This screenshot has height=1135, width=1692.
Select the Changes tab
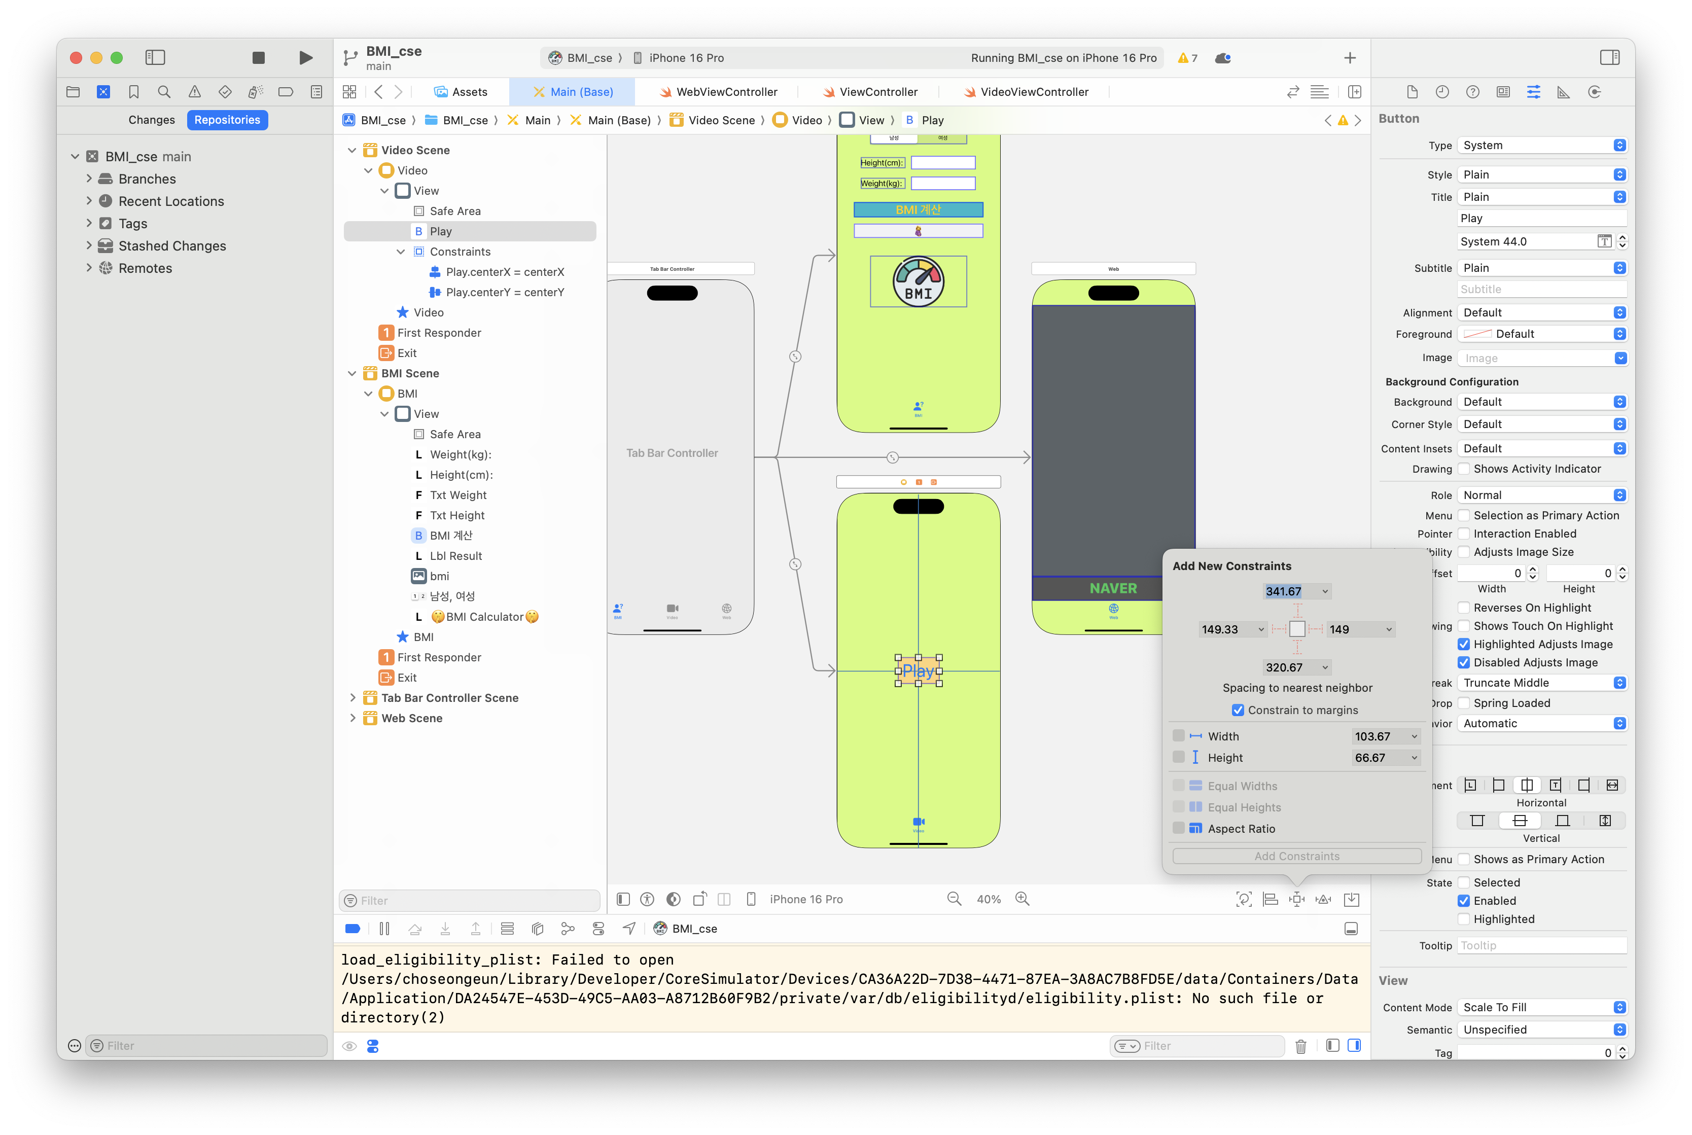click(151, 120)
